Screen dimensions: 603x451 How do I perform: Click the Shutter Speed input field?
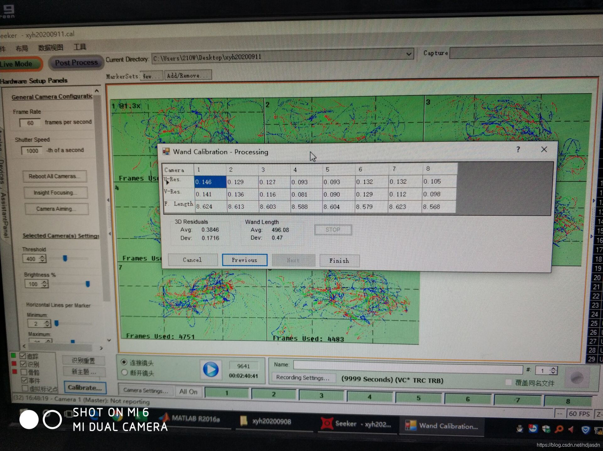tap(32, 151)
